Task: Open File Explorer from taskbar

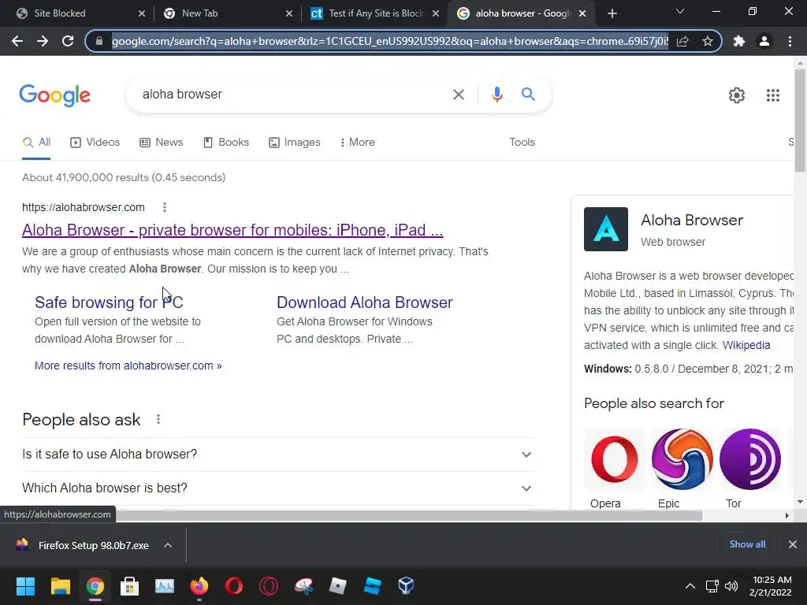Action: click(x=60, y=586)
